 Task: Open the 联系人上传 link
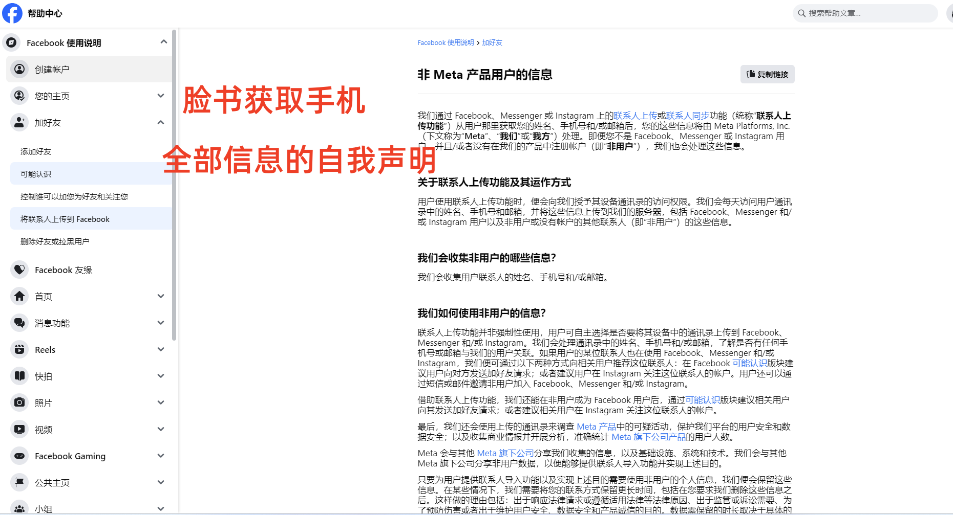pyautogui.click(x=635, y=116)
